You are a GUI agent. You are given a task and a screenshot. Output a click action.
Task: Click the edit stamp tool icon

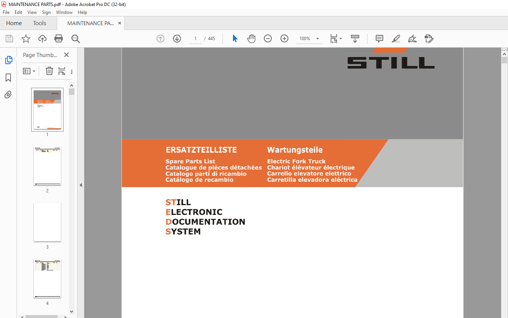pyautogui.click(x=429, y=39)
